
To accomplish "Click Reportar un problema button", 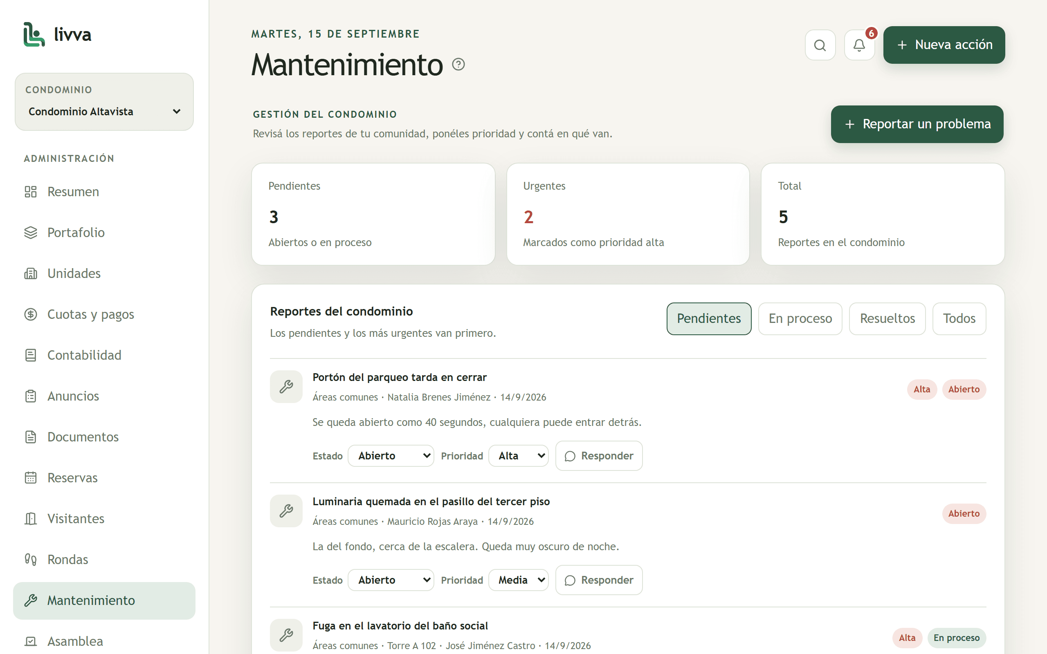I will coord(917,124).
